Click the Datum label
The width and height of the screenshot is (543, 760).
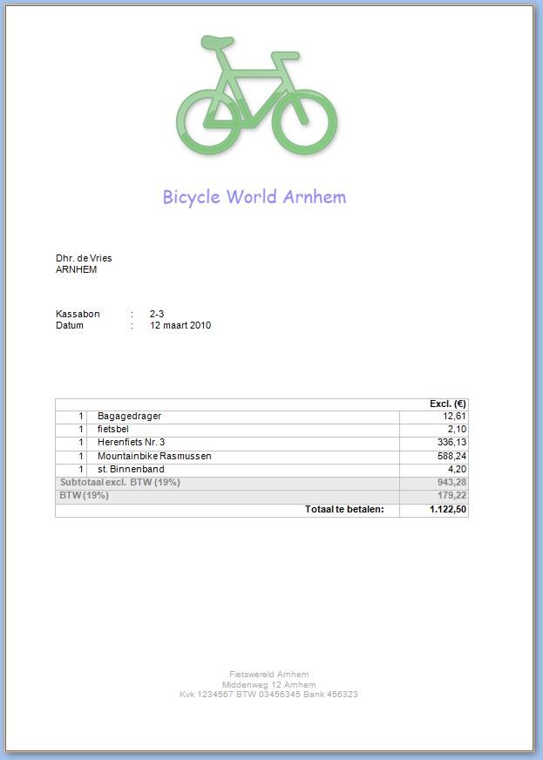tap(70, 325)
